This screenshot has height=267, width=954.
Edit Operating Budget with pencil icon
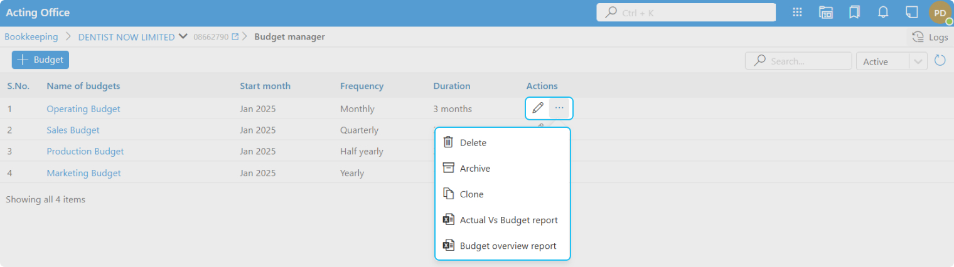click(538, 108)
